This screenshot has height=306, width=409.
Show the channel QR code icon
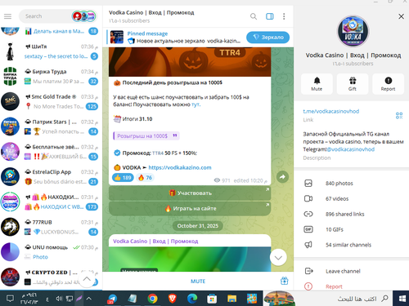(399, 116)
